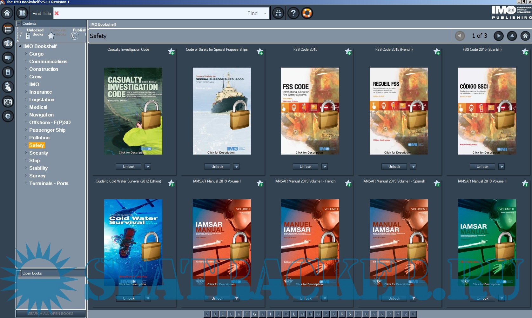Go to next page using right arrow

[x=498, y=36]
